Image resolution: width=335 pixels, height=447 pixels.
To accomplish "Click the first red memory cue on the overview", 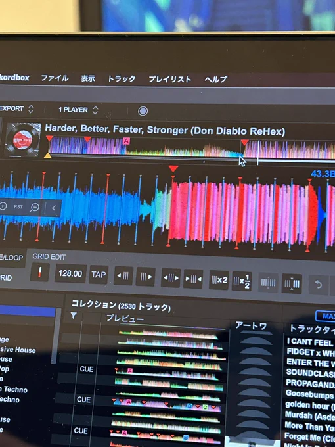I will (49, 139).
